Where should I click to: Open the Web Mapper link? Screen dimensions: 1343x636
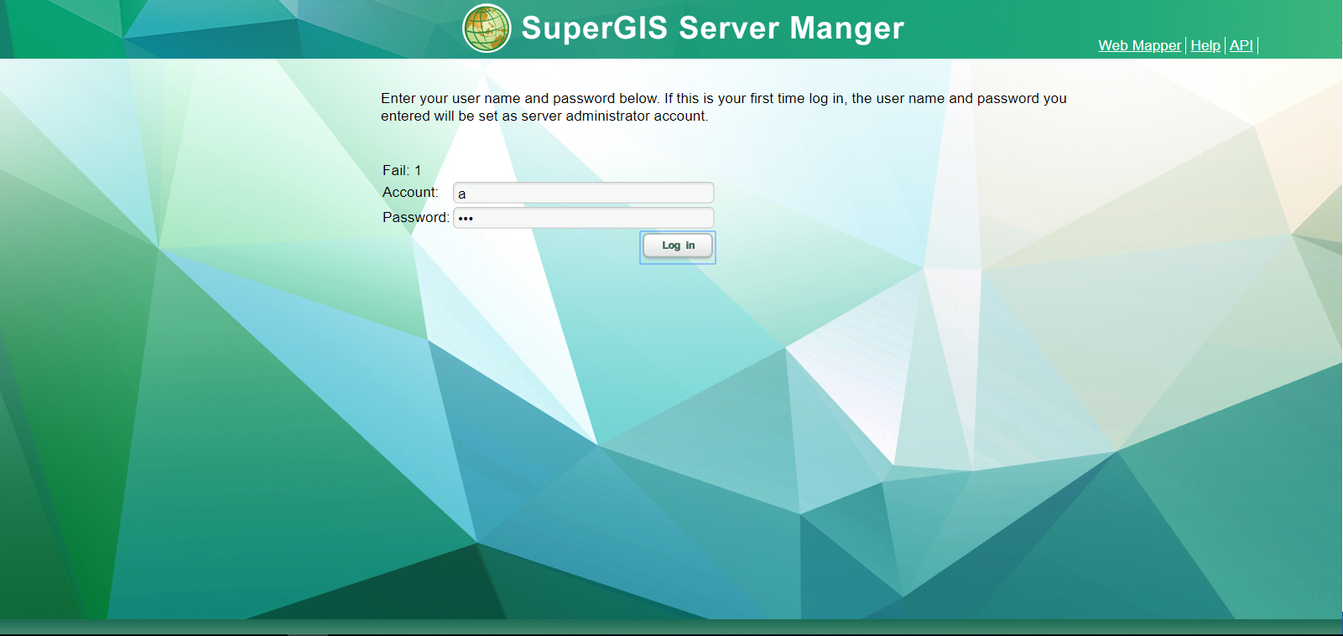(1139, 46)
